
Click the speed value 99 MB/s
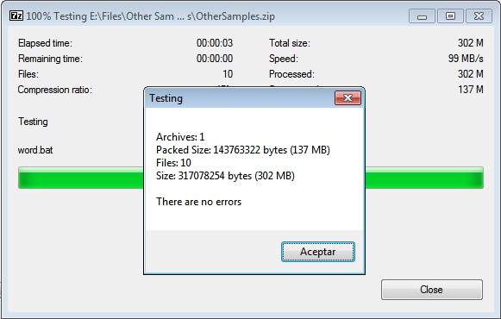[x=466, y=59]
